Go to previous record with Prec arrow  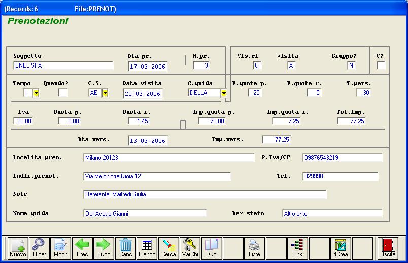[82, 248]
